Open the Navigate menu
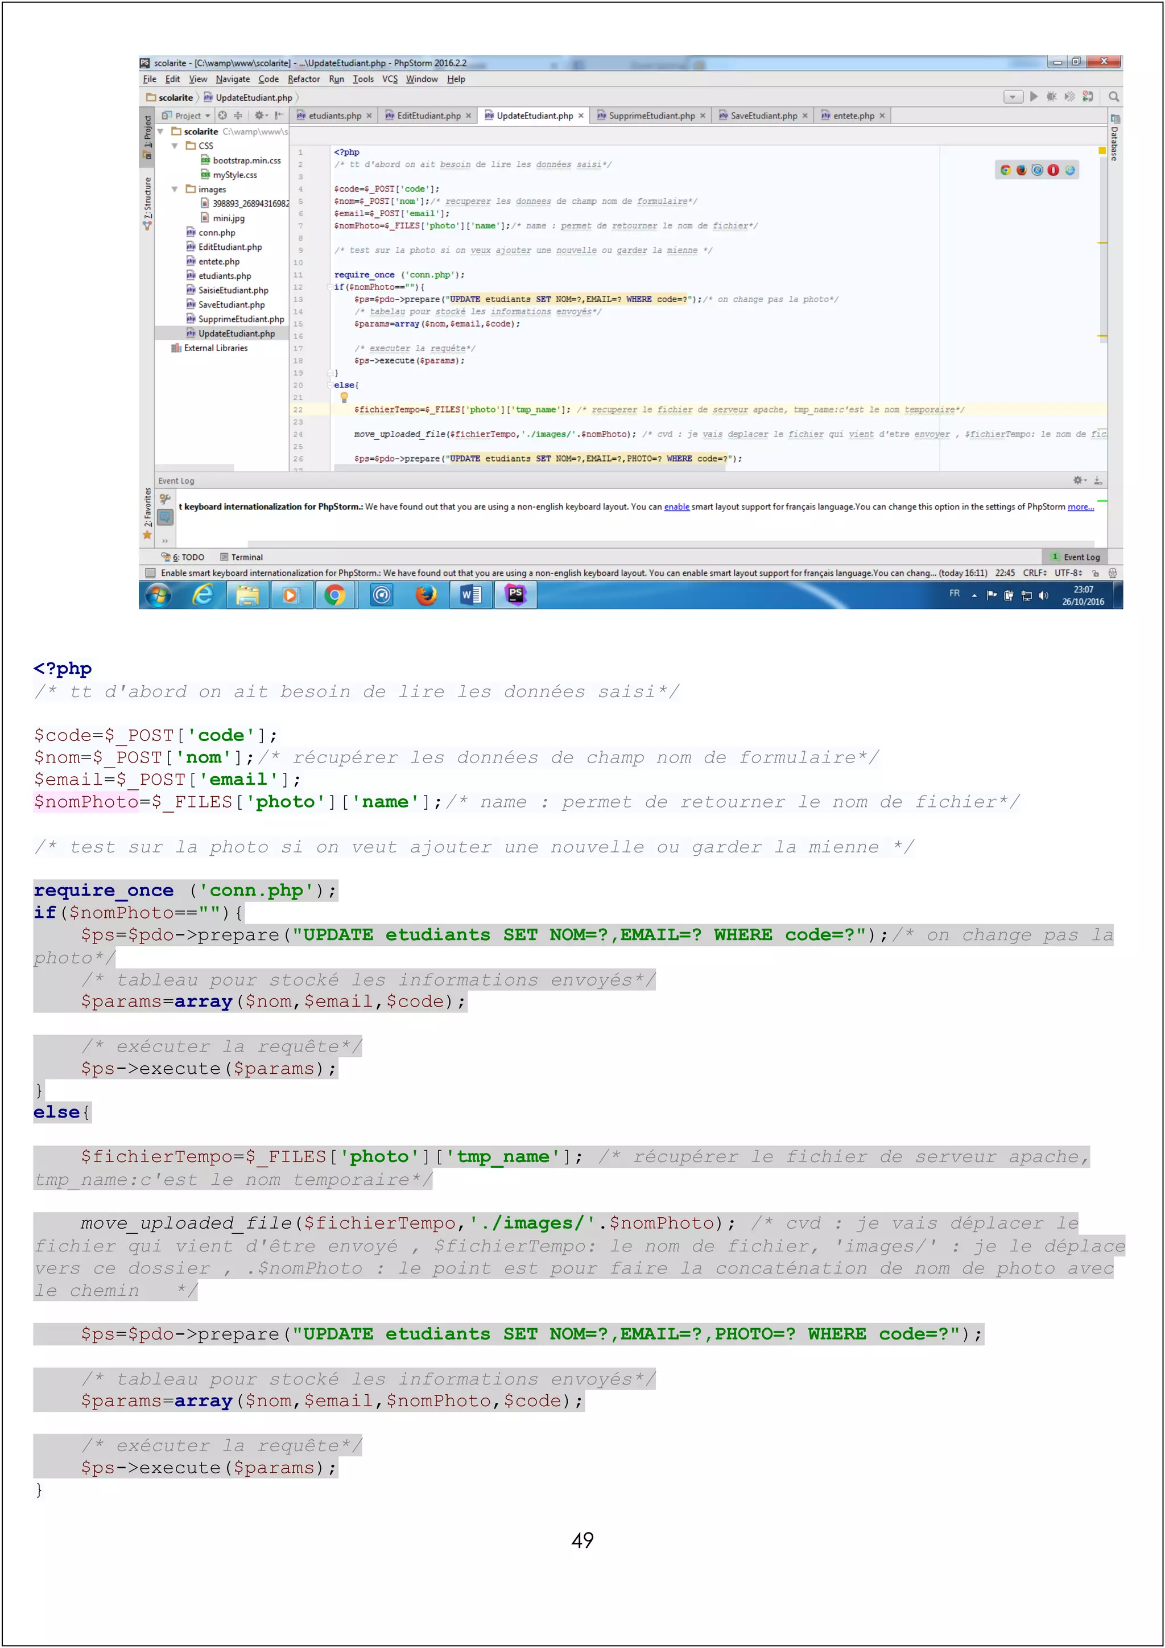1165x1648 pixels. point(233,79)
